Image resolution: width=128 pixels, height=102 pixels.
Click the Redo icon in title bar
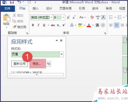pos(29,2)
